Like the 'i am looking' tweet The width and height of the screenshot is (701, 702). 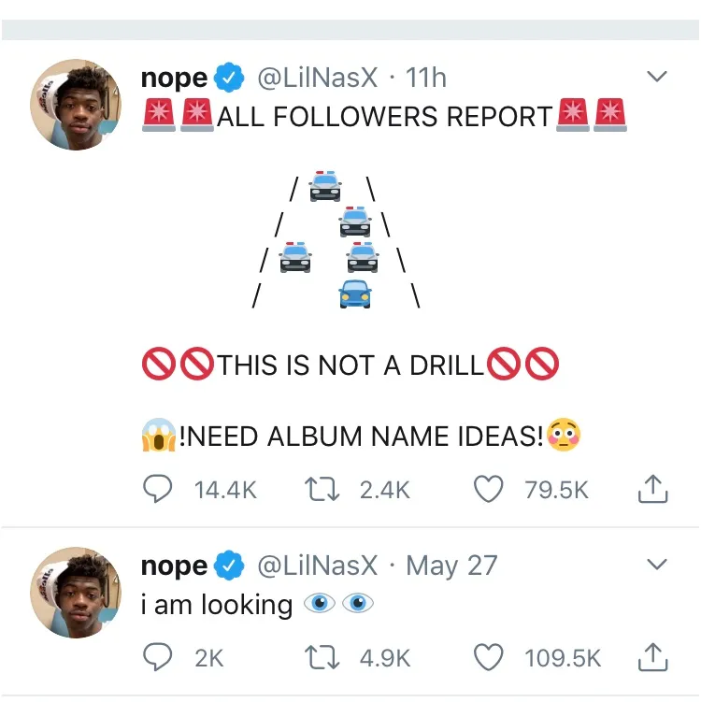click(x=490, y=658)
